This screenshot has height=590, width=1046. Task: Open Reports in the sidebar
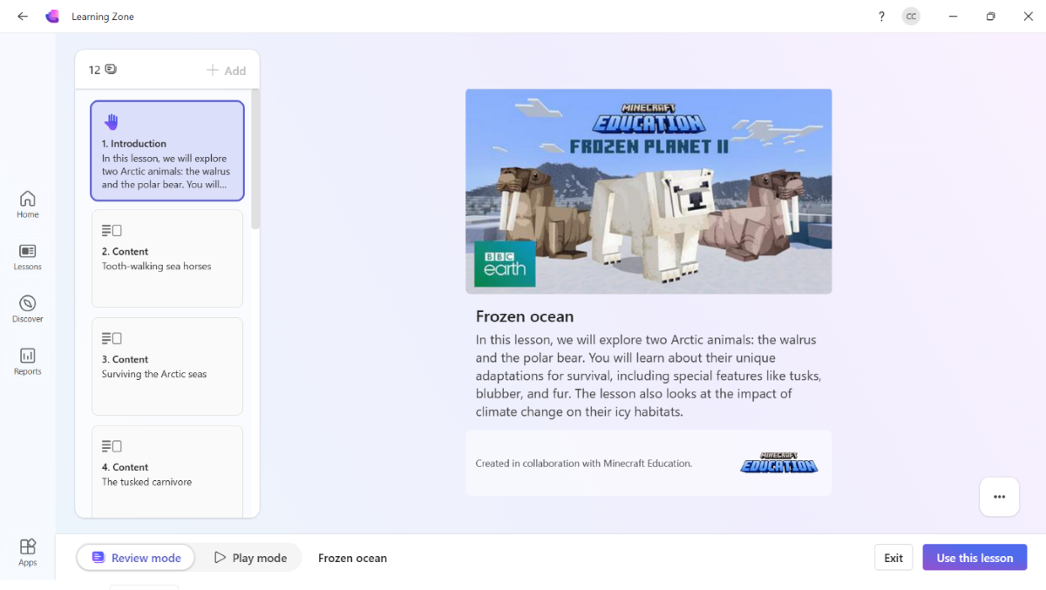tap(28, 362)
